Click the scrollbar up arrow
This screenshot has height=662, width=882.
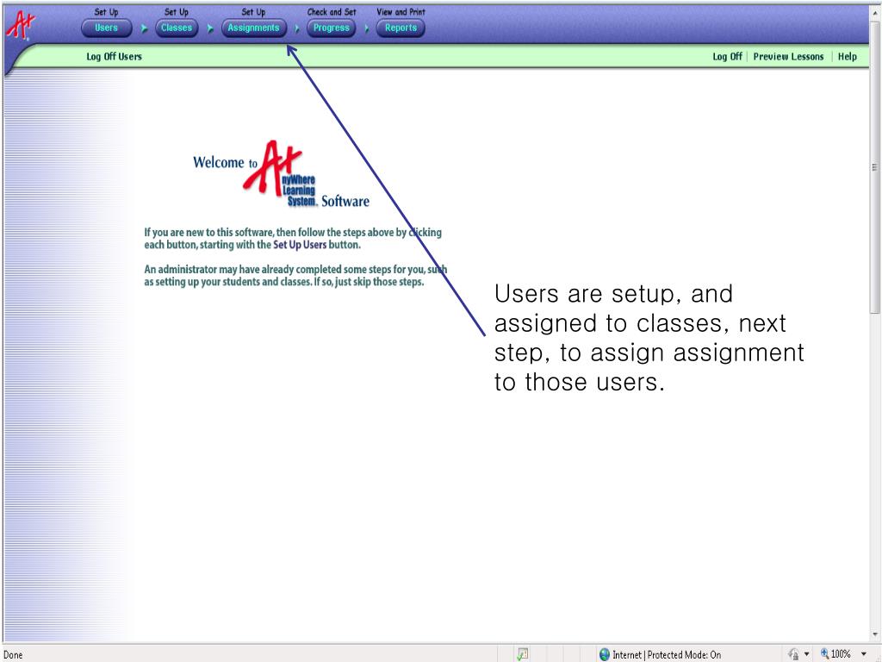pyautogui.click(x=875, y=12)
